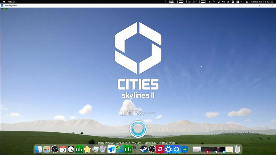Click the date and time in menu bar

click(x=262, y=2)
